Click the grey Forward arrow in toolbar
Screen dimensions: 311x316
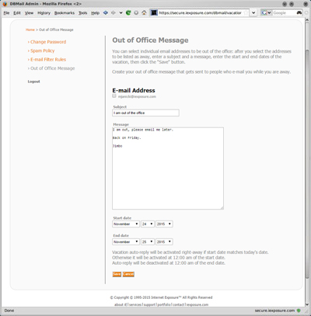(114, 12)
